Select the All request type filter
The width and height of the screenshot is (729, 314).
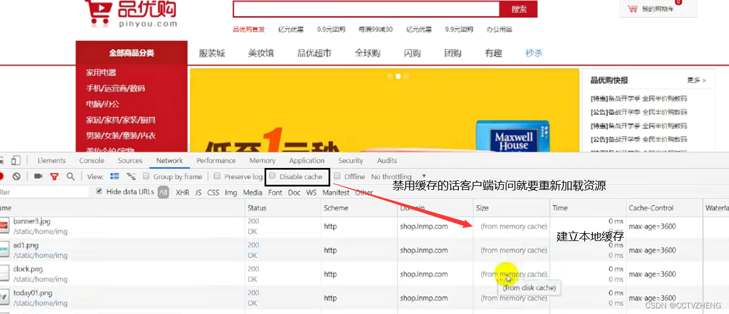163,192
